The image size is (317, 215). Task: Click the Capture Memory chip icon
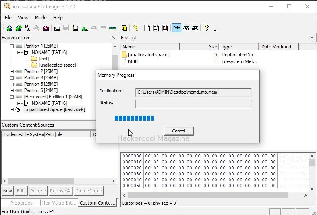coord(112,28)
